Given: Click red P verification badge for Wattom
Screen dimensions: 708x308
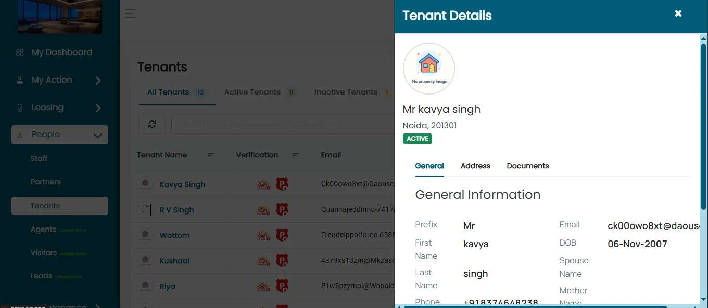Looking at the screenshot, I should pyautogui.click(x=282, y=235).
